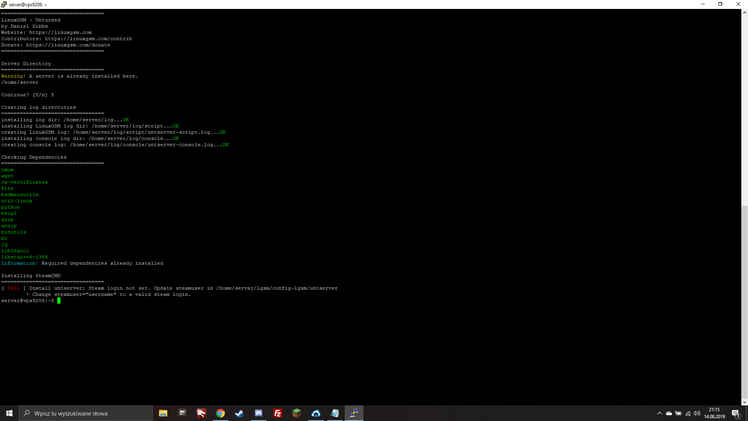The image size is (748, 421).
Task: Click the OneDrive cloud tray icon
Action: pos(669,413)
